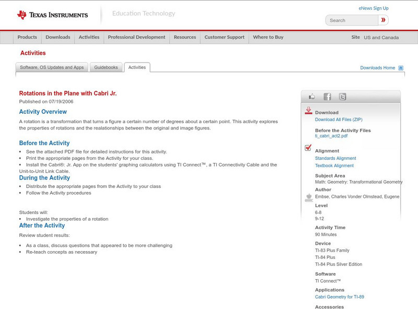Click the Downloads Home house icon

401,68
